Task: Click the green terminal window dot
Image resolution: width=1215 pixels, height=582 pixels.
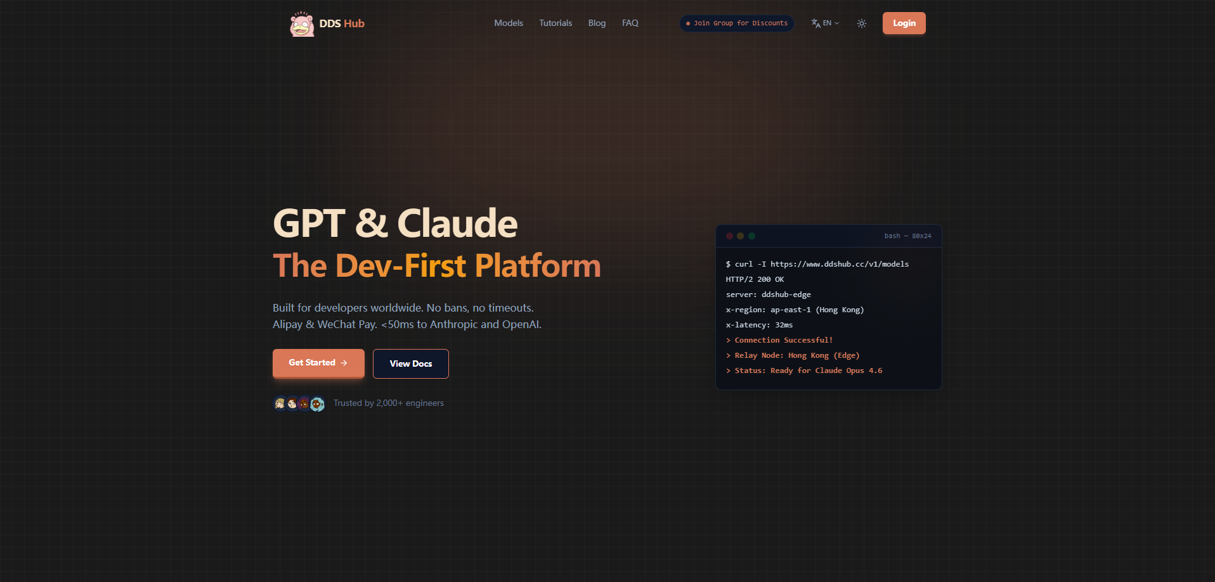Action: (752, 236)
